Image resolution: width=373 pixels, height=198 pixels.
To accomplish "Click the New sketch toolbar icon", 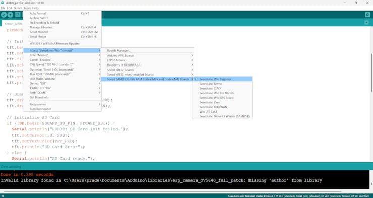I will pyautogui.click(x=18, y=15).
